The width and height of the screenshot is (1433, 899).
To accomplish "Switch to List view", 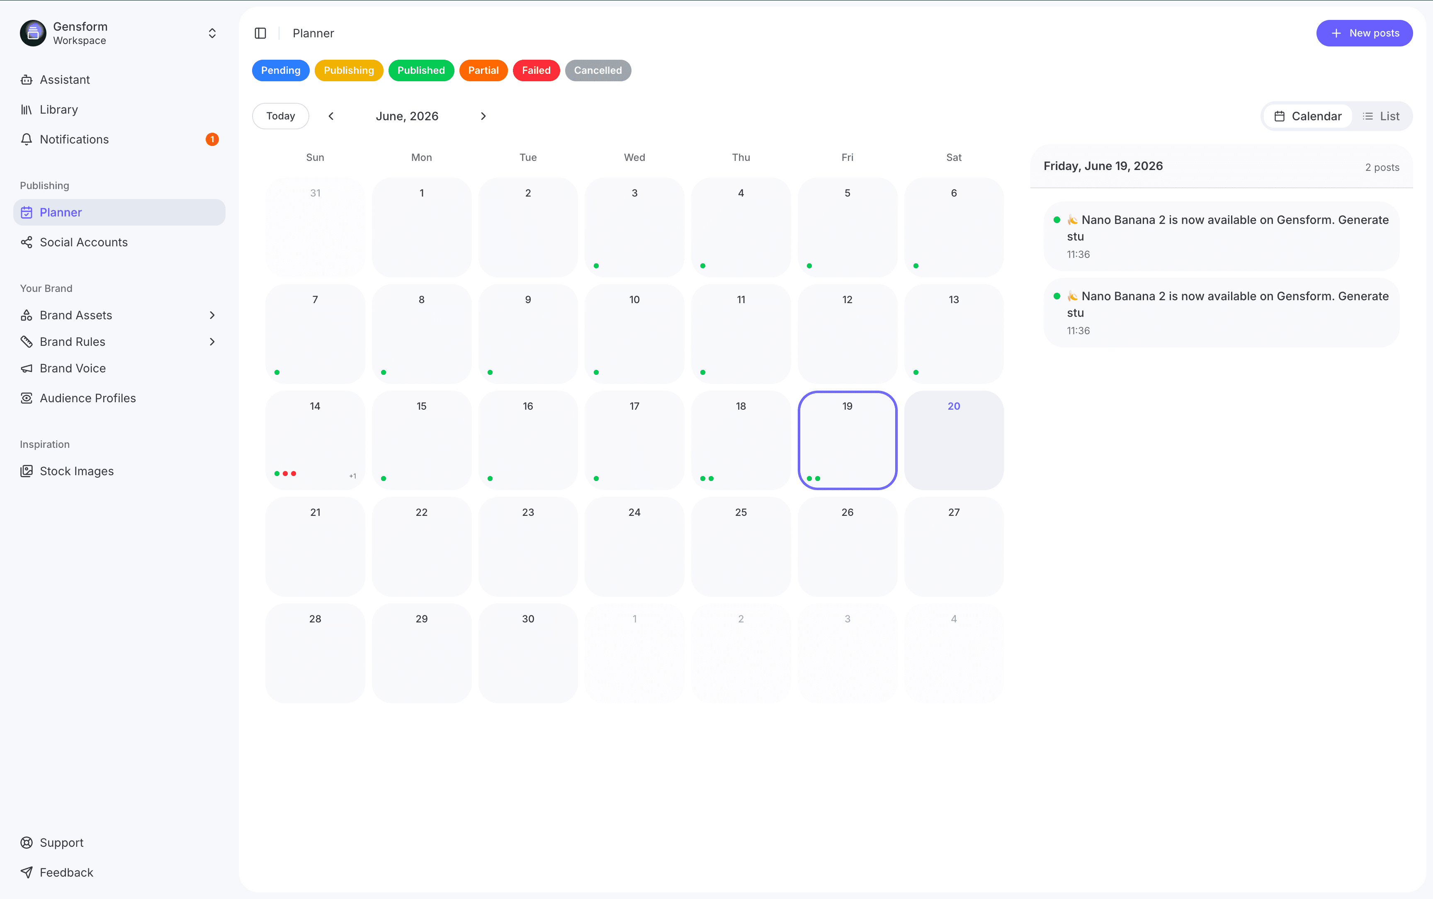I will (x=1381, y=116).
